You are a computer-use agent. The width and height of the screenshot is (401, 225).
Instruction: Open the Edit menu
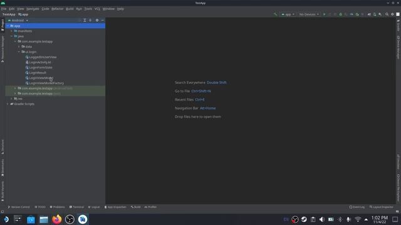click(x=12, y=9)
